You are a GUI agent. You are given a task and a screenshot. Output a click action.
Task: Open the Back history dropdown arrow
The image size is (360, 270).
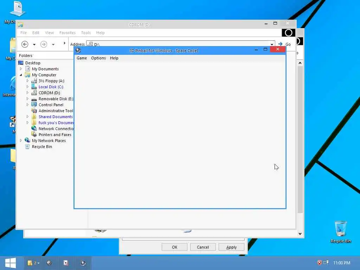pyautogui.click(x=34, y=45)
